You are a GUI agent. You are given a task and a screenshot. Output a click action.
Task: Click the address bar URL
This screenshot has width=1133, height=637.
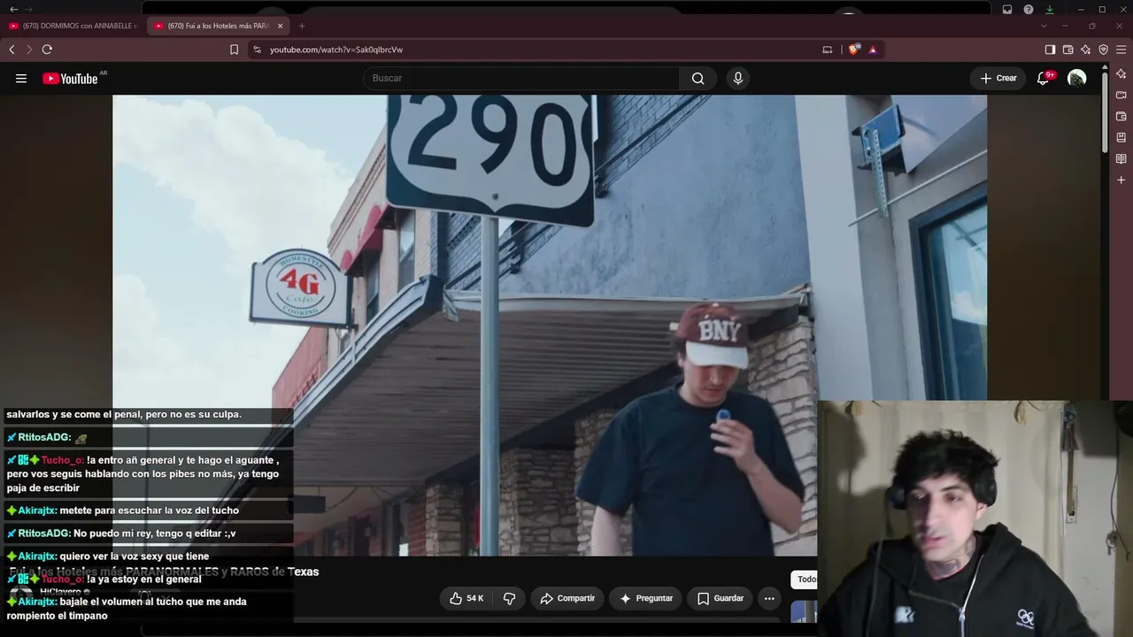tap(336, 50)
